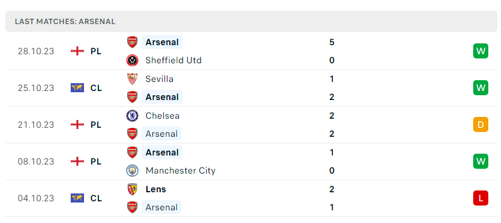
Task: Click PL league label on 08.10.23 row
Action: [x=95, y=161]
